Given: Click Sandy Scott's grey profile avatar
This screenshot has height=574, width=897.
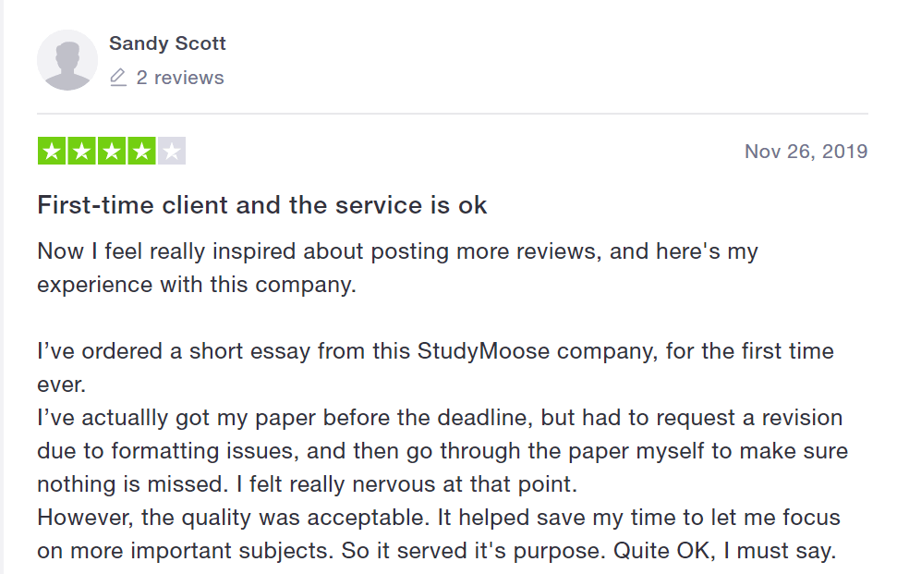Looking at the screenshot, I should click(x=67, y=60).
